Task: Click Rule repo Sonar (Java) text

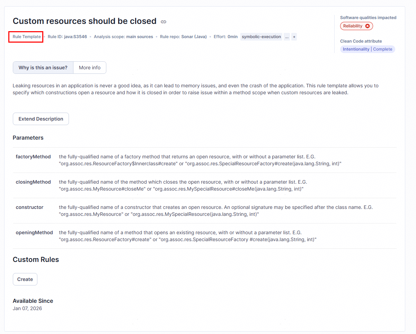Action: point(183,37)
